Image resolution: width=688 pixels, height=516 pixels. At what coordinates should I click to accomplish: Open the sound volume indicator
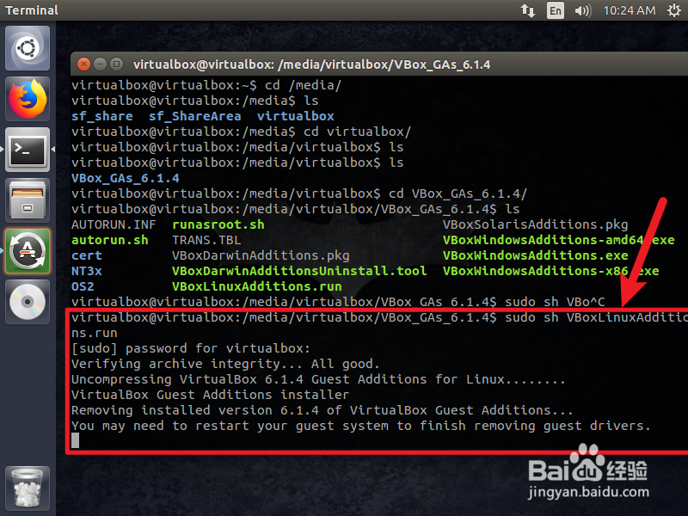click(583, 10)
